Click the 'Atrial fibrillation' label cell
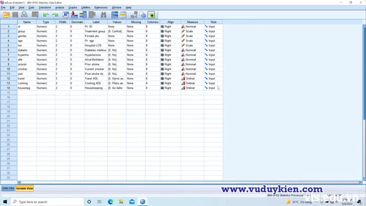The height and width of the screenshot is (206, 366). click(96, 60)
